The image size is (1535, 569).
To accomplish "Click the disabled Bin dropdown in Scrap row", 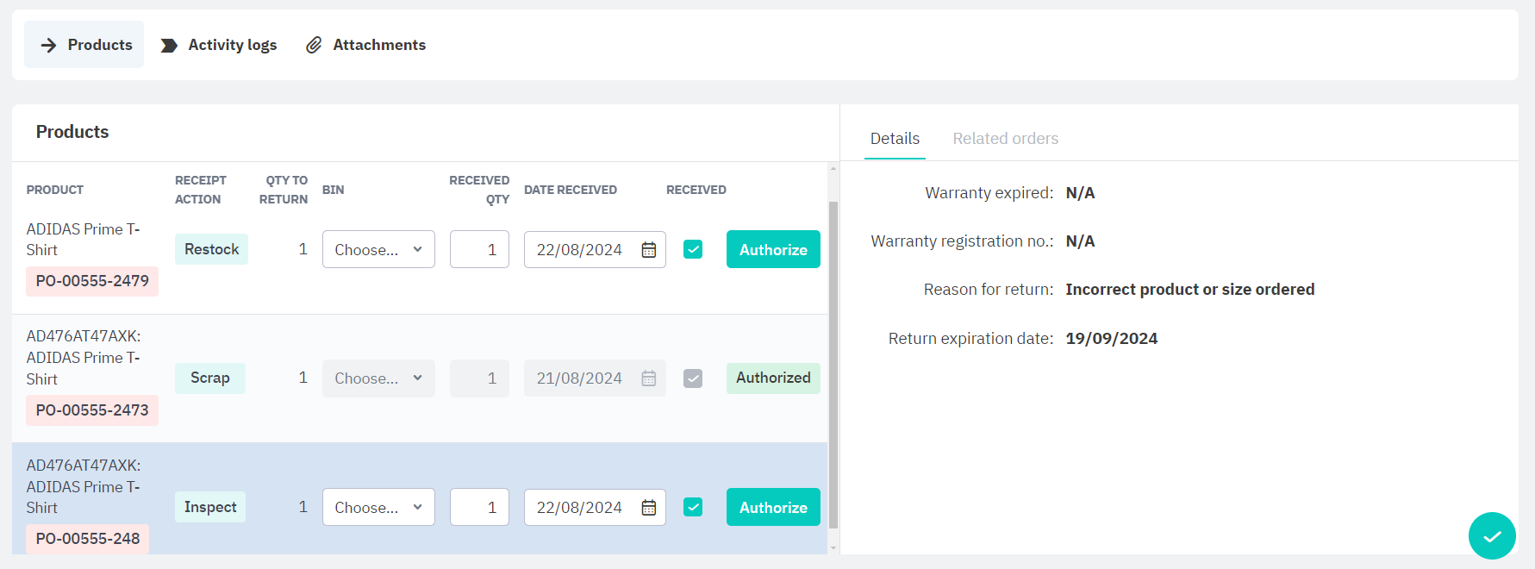I will point(378,378).
